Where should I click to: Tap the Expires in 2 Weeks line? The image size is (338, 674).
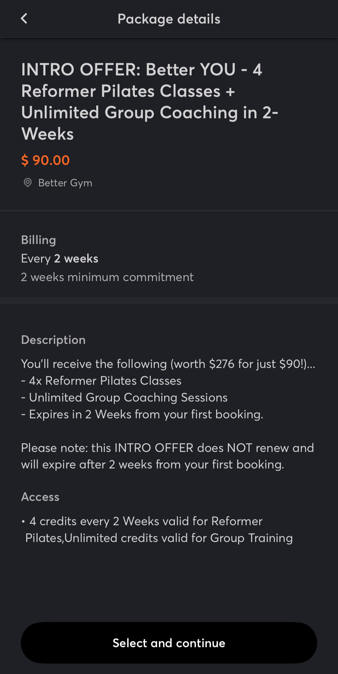click(x=142, y=414)
